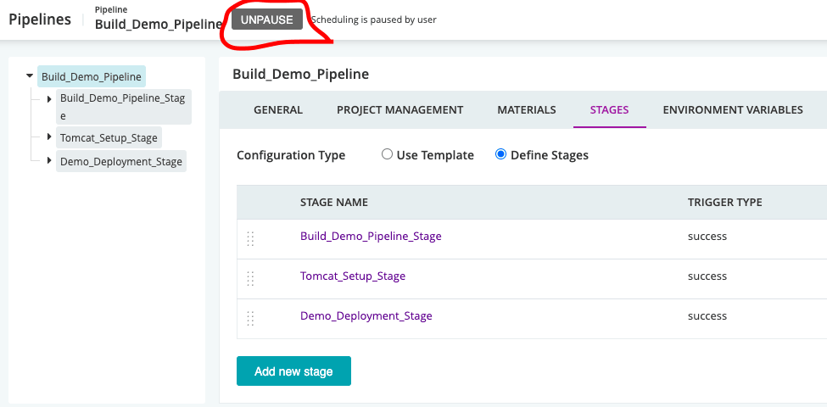Go to the Materials tab
This screenshot has height=407, width=827.
[x=527, y=109]
